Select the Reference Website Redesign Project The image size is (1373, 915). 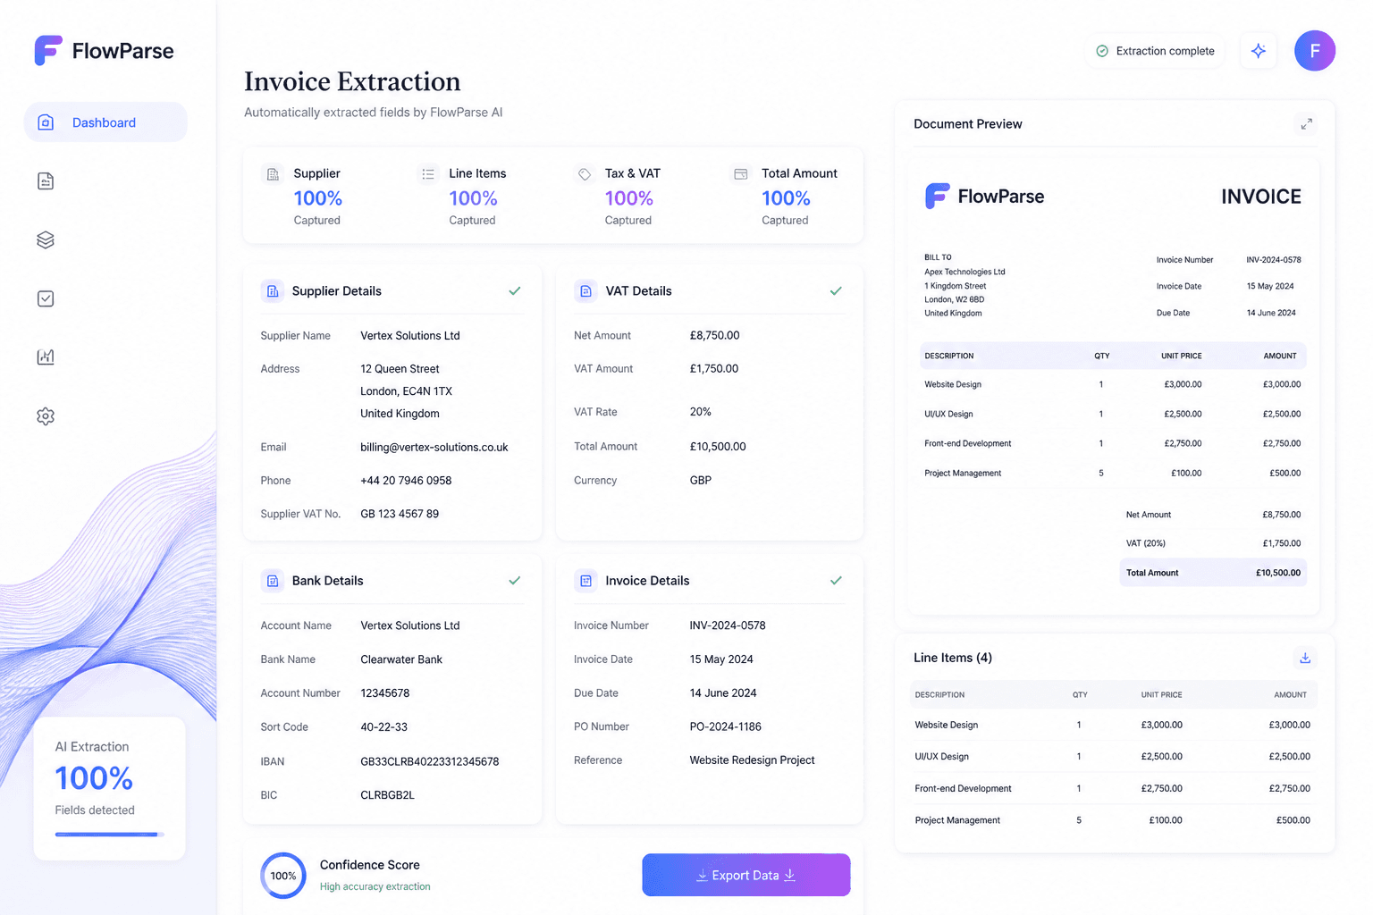click(753, 760)
